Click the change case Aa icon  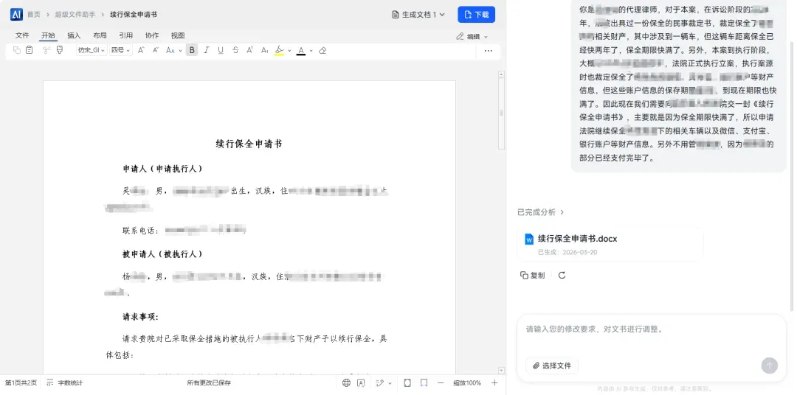[170, 50]
